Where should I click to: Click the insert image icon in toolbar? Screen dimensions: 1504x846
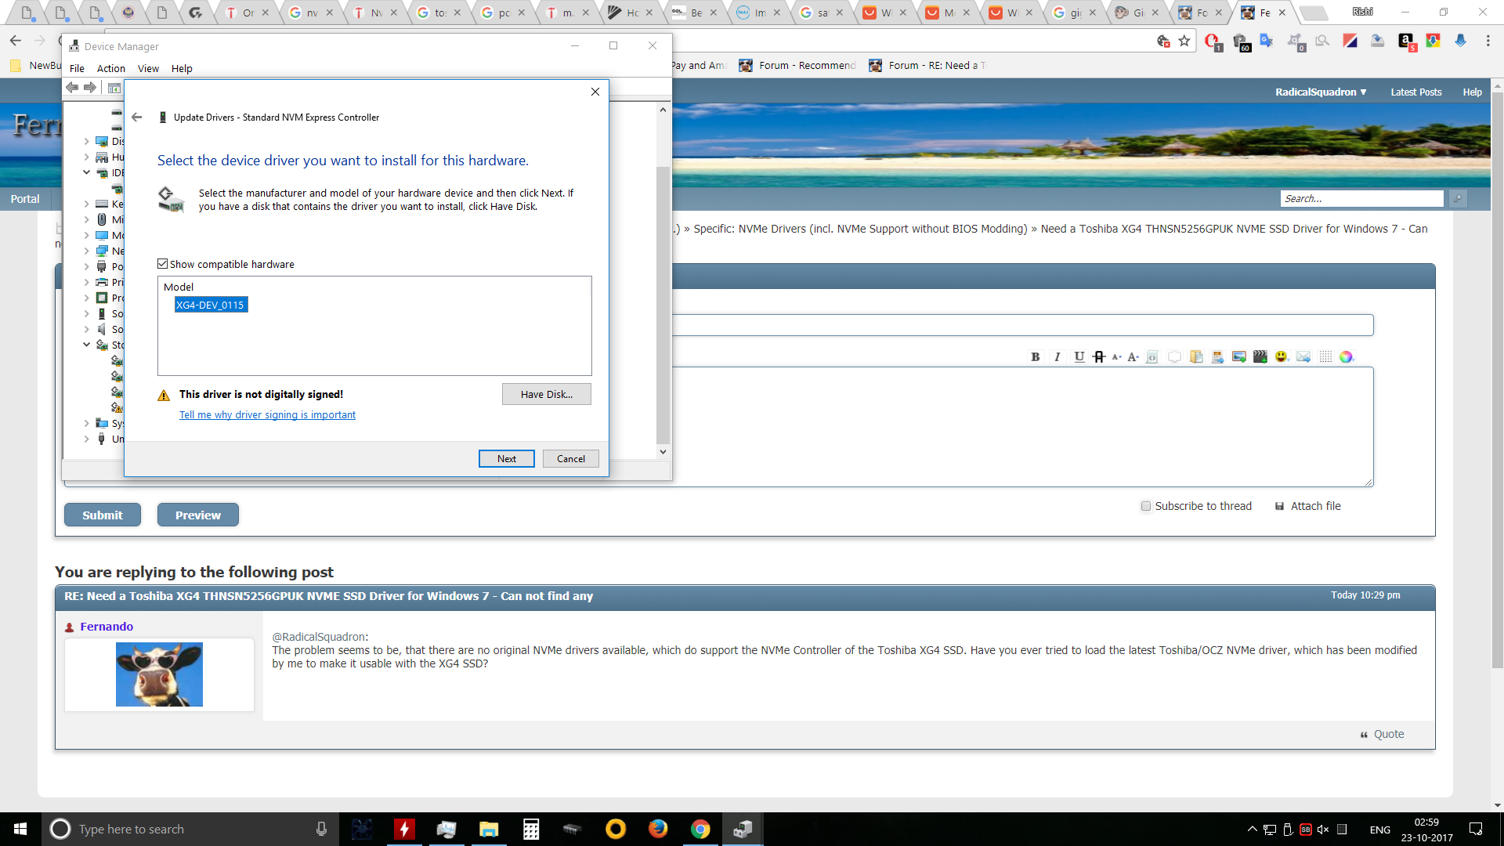[x=1239, y=356]
